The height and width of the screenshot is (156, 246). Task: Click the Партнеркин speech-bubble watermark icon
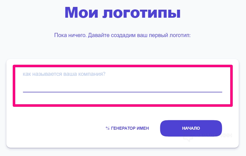[x=188, y=137]
